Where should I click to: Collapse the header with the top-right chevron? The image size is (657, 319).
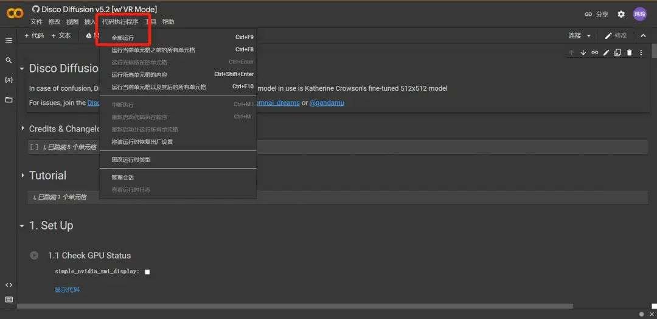click(x=644, y=36)
